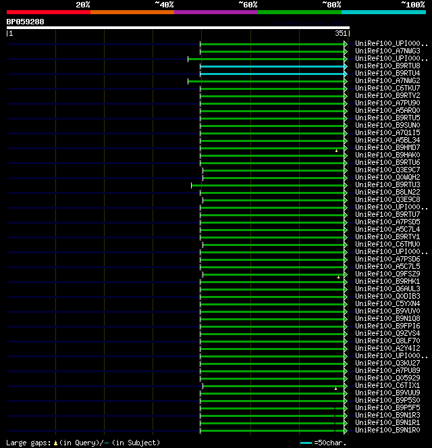
Task: Open subject UniRef100_A7NWG2
Action: 387,80
